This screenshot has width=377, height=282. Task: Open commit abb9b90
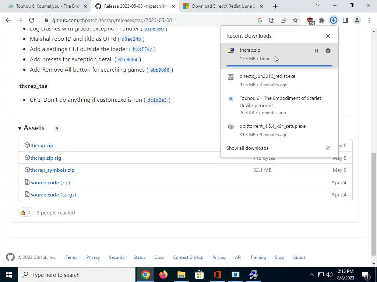pyautogui.click(x=160, y=70)
